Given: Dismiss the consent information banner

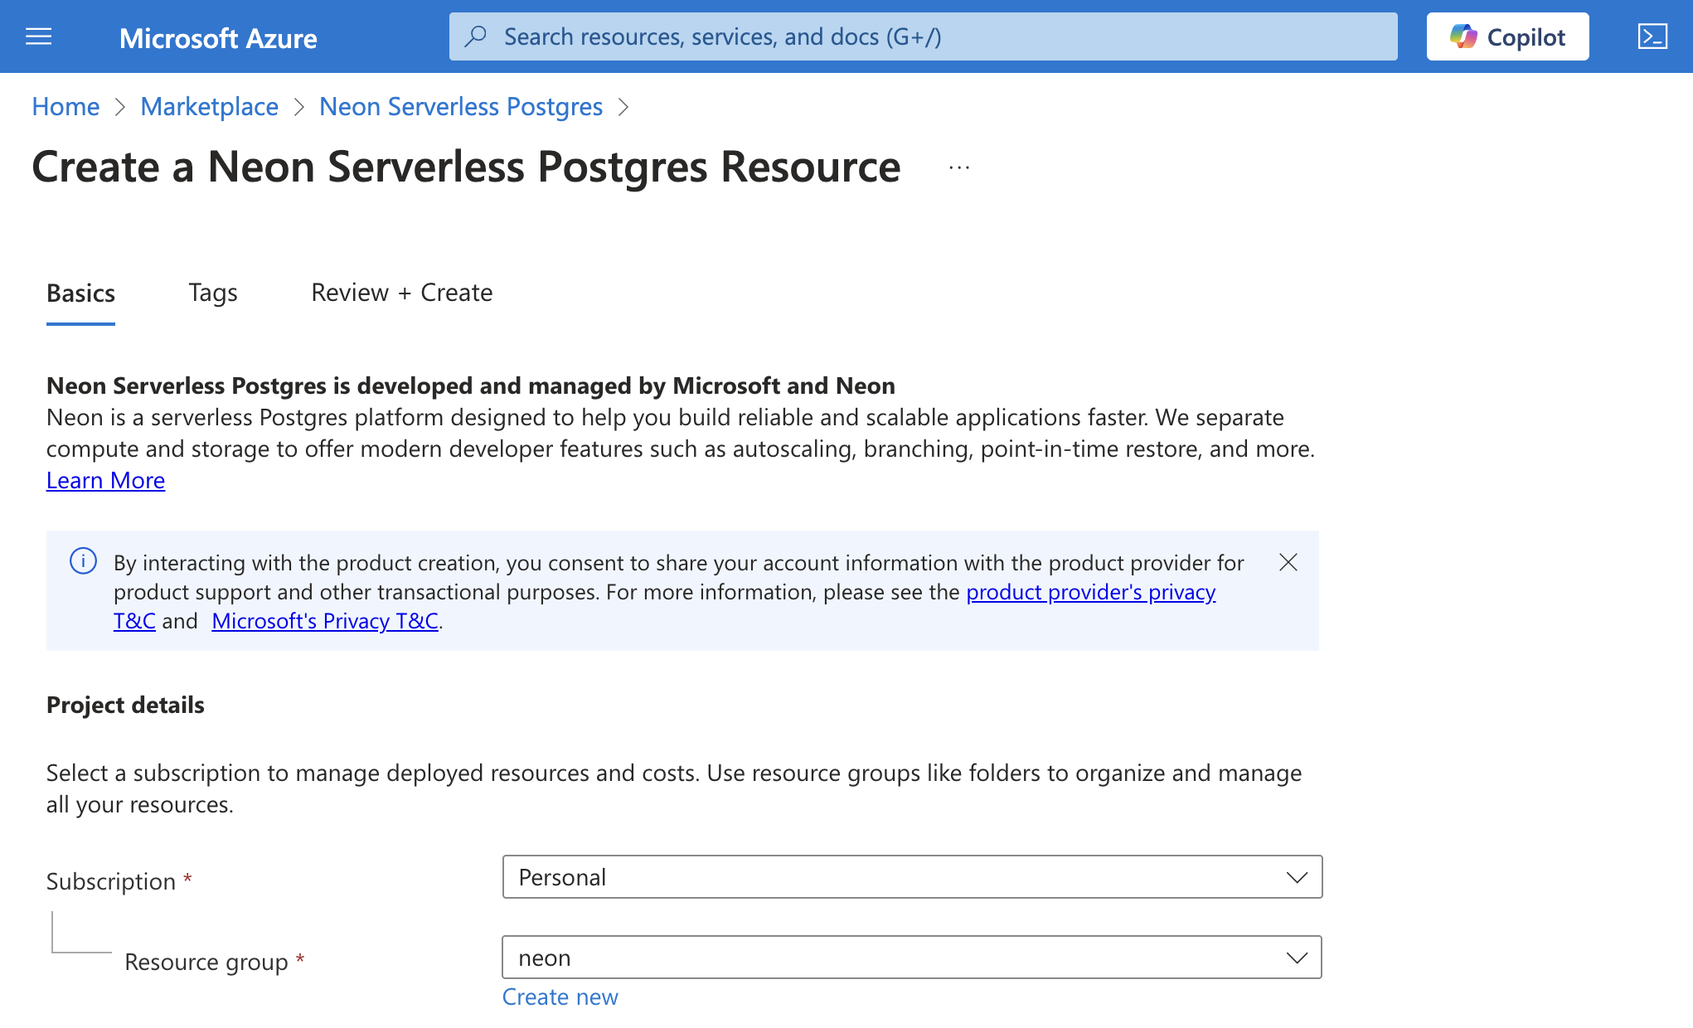Looking at the screenshot, I should 1288,563.
